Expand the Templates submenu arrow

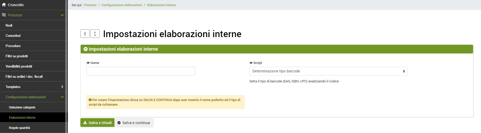pos(62,87)
